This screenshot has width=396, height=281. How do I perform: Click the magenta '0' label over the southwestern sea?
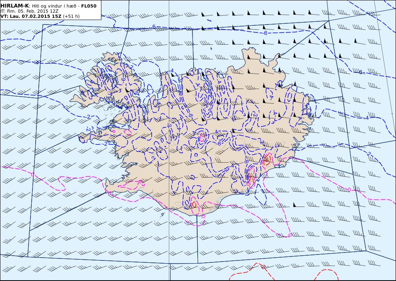pos(32,174)
